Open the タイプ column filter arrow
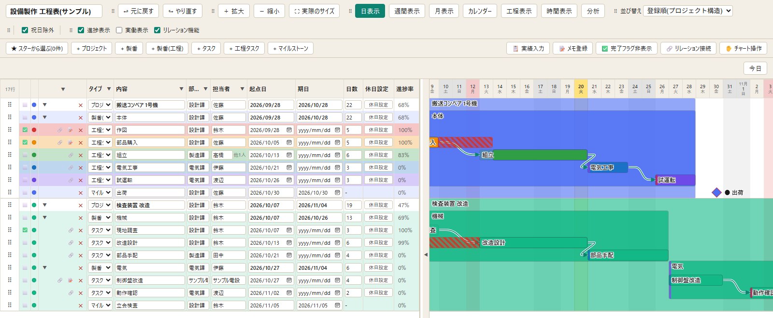Viewport: 773px width, 318px height. click(109, 89)
